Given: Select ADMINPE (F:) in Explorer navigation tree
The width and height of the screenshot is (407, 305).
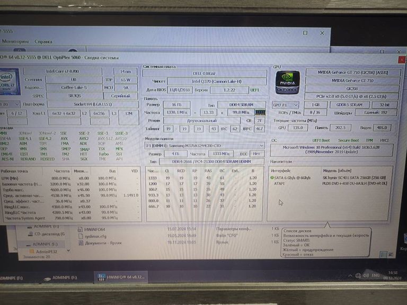Looking at the screenshot, I should [42, 244].
